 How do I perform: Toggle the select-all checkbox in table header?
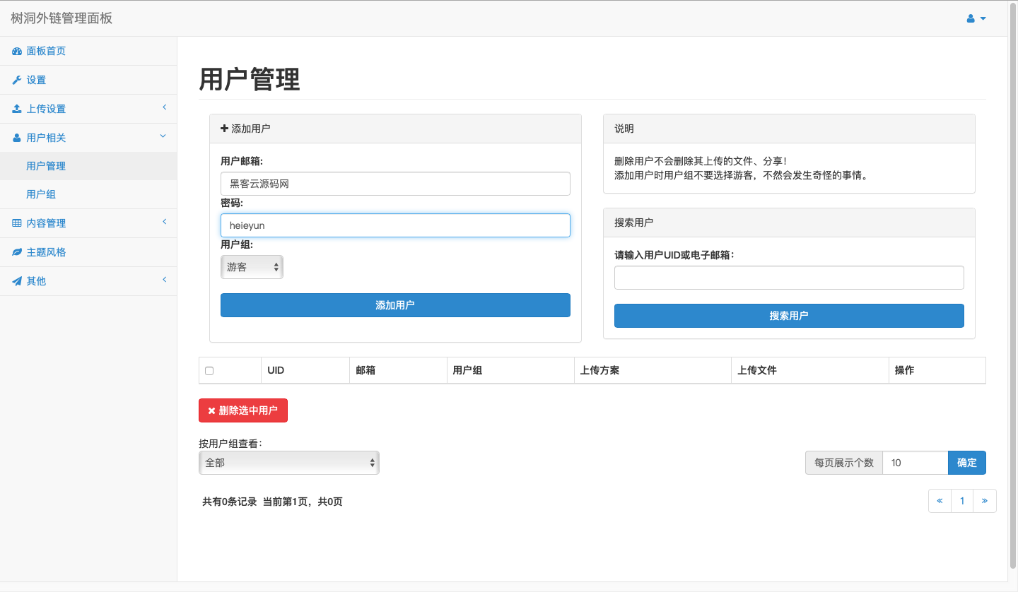(x=209, y=371)
